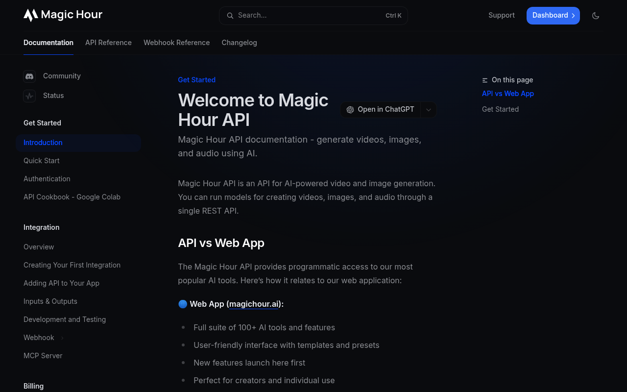Follow the magichour.ai link
The width and height of the screenshot is (627, 392).
[x=254, y=304]
